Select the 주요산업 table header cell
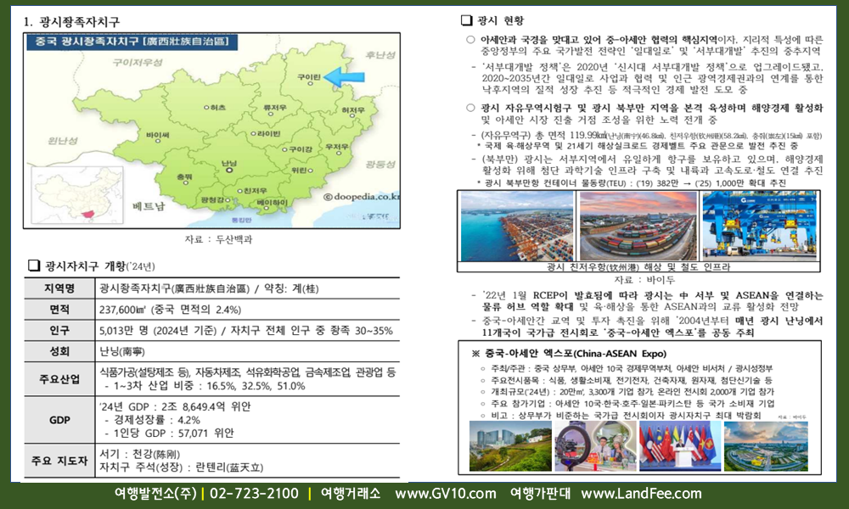The image size is (849, 509). click(59, 378)
